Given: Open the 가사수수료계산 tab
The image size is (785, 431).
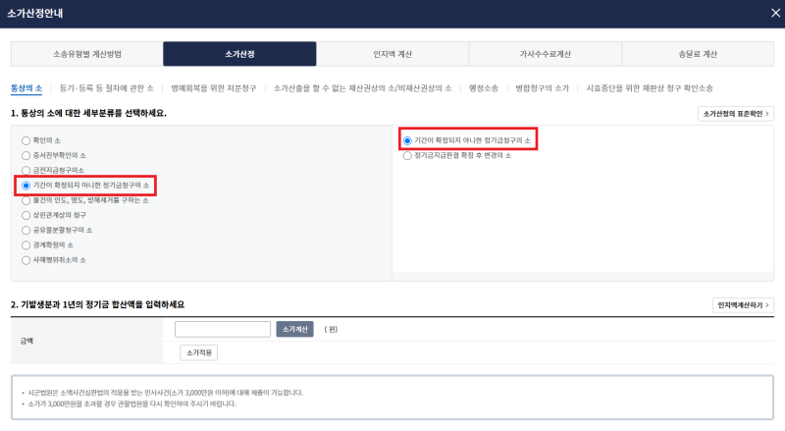Looking at the screenshot, I should [x=546, y=54].
